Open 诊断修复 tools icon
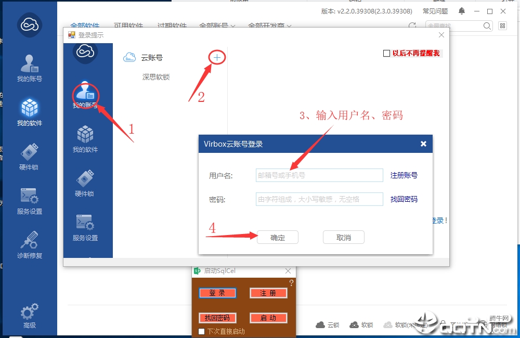This screenshot has height=338, width=520. click(x=30, y=245)
